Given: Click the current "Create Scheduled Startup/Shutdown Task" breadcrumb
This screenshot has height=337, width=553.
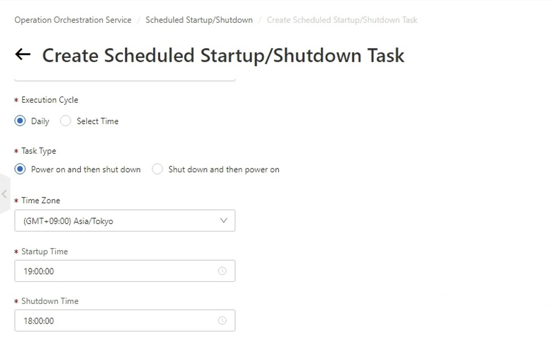Looking at the screenshot, I should [x=341, y=19].
